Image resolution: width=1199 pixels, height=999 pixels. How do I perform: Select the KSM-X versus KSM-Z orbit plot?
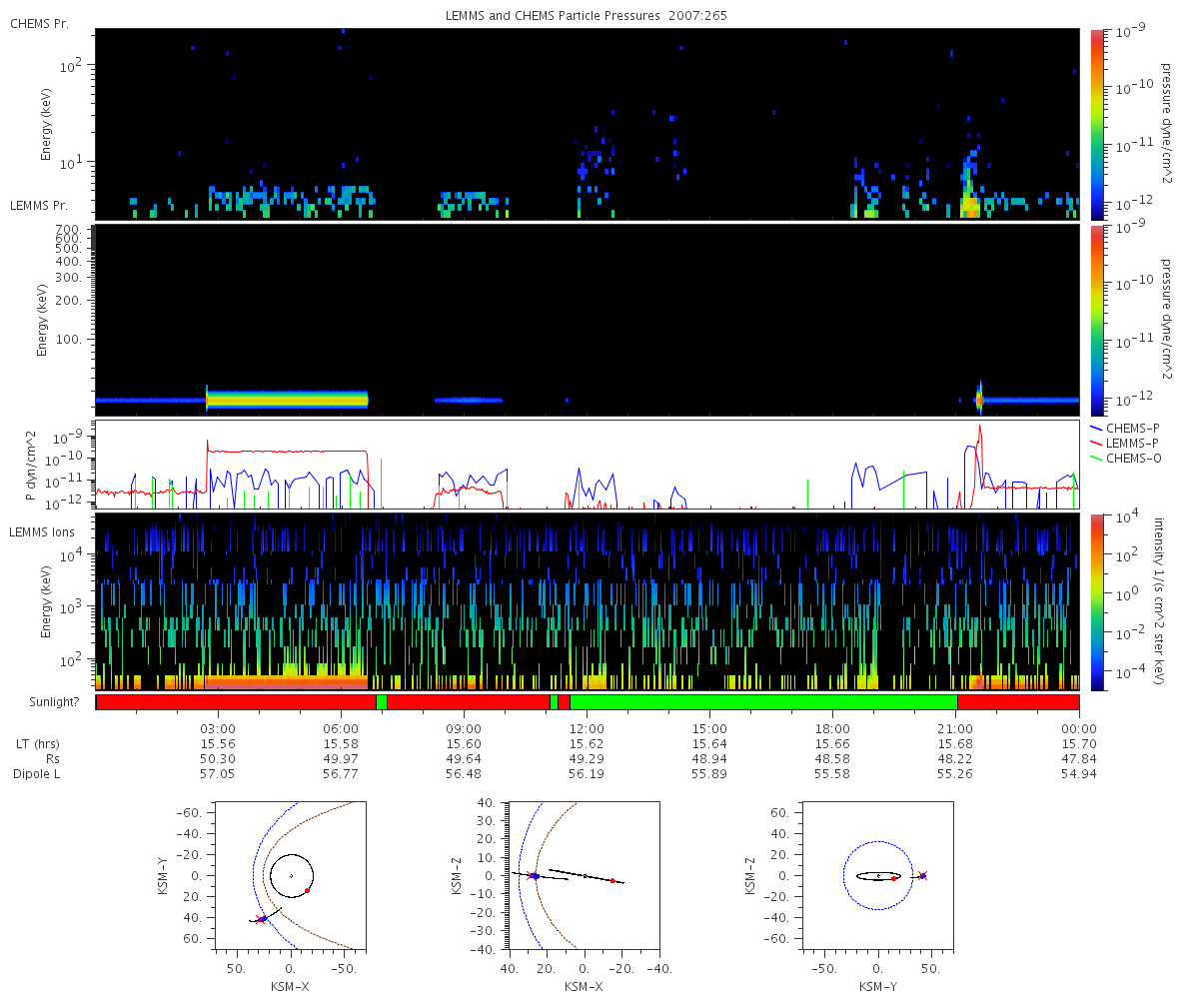(585, 875)
